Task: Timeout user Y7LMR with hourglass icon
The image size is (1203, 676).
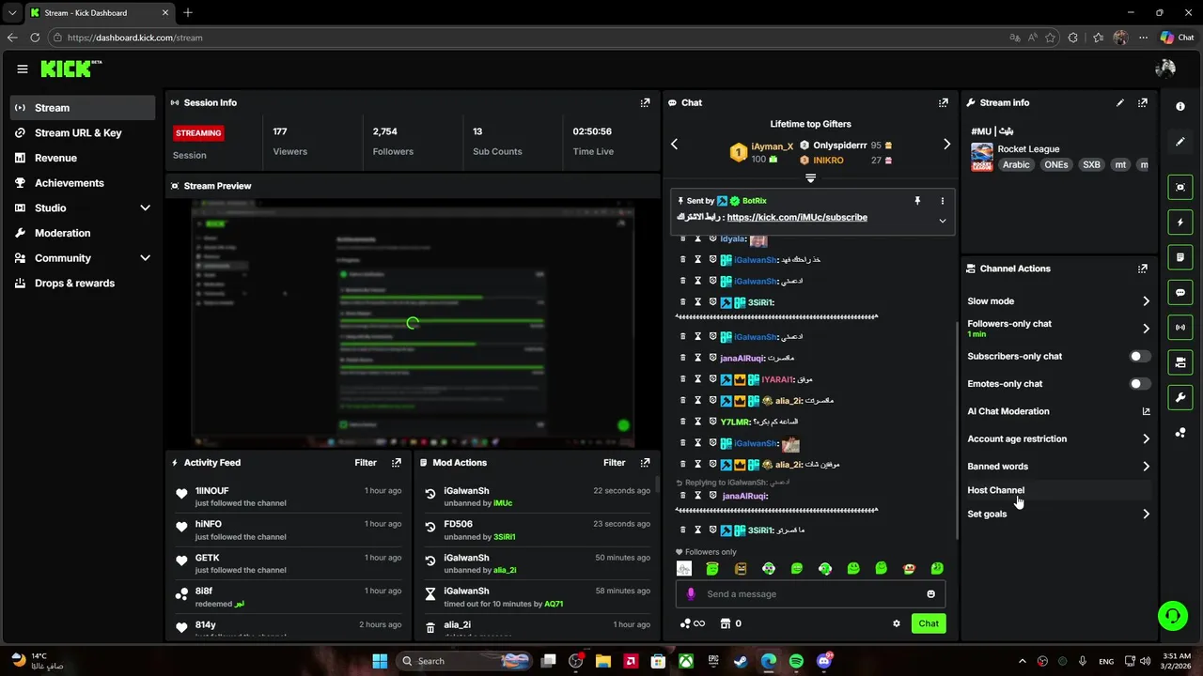Action: point(698,422)
